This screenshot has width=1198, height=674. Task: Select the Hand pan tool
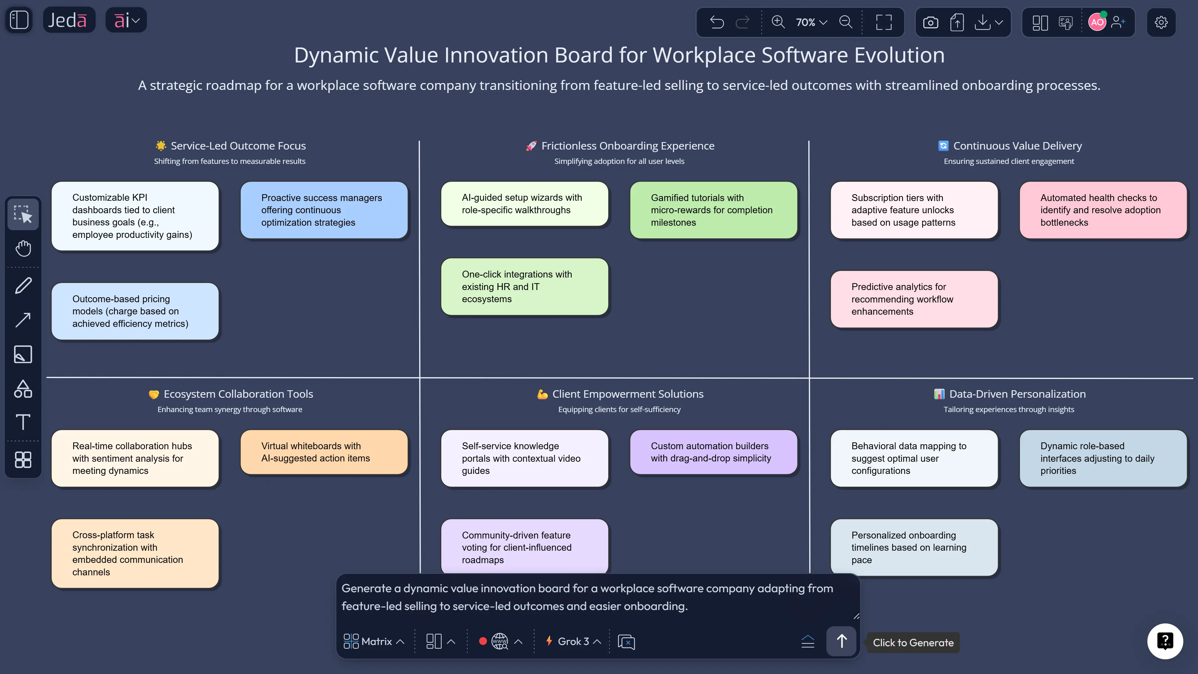pyautogui.click(x=23, y=248)
